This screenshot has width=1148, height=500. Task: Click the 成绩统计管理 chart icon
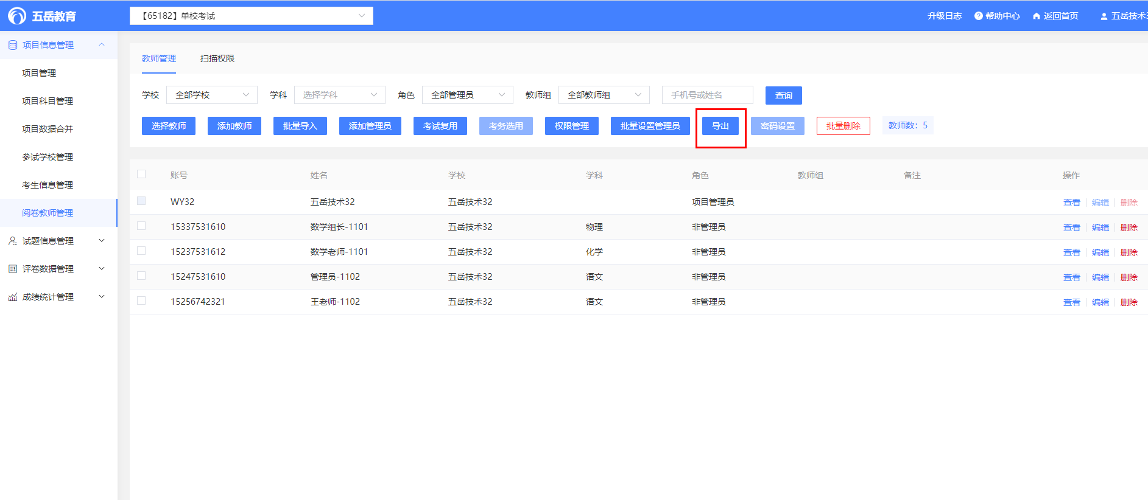click(13, 297)
